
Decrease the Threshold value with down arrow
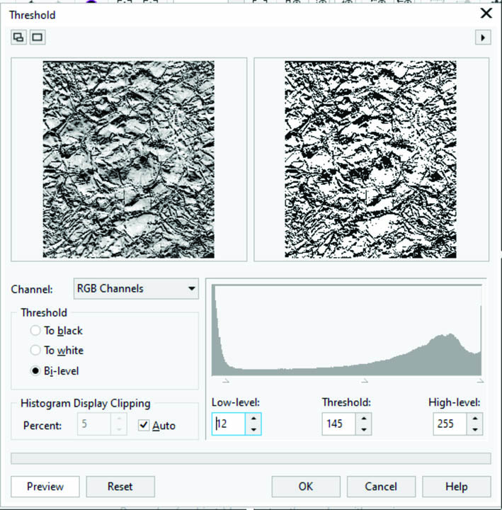(364, 429)
